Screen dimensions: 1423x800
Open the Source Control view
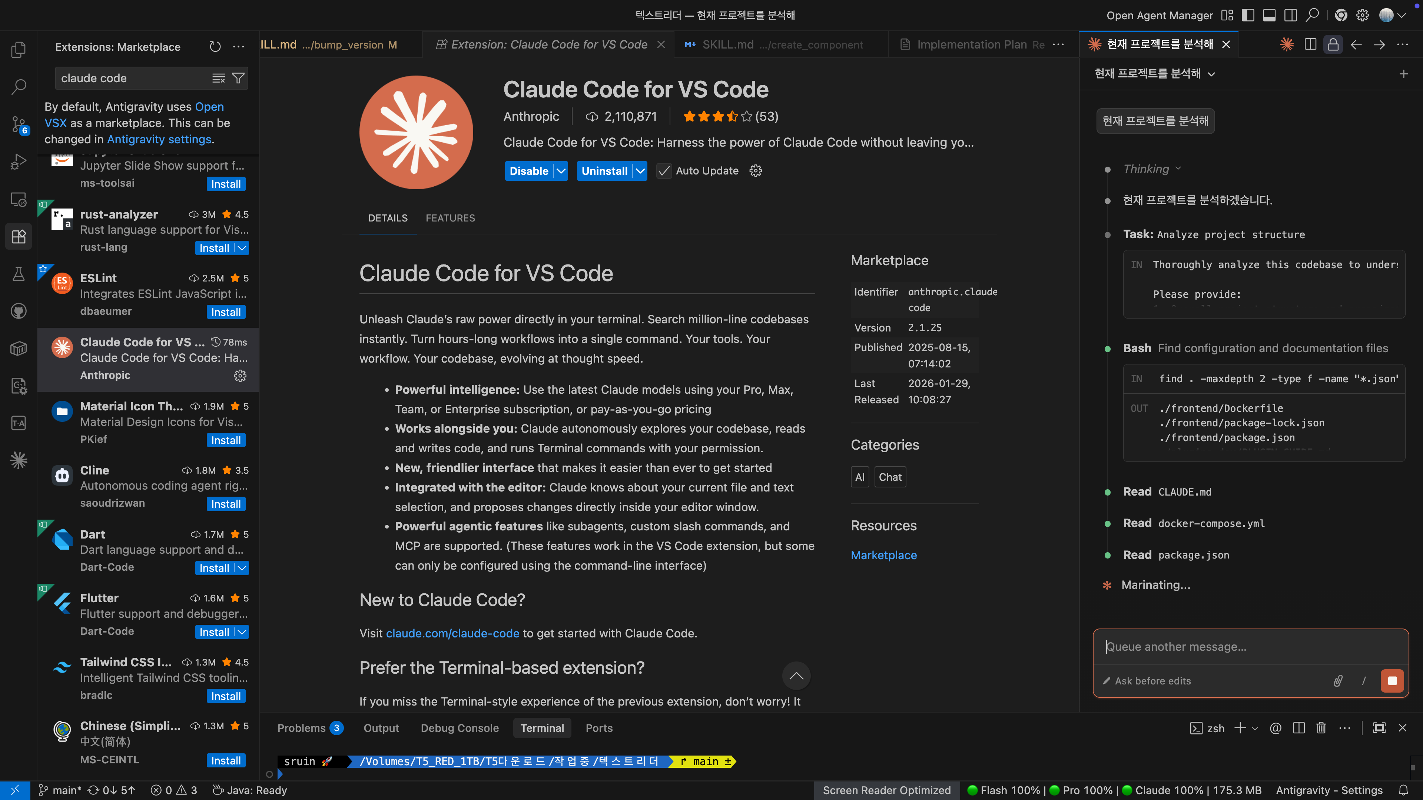tap(18, 124)
